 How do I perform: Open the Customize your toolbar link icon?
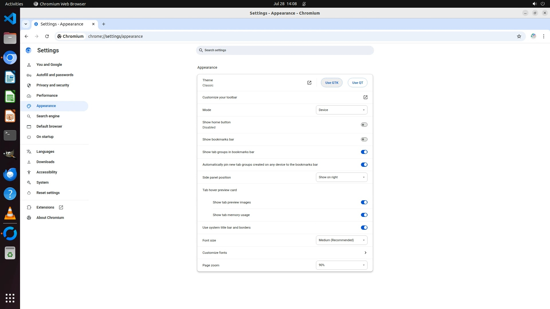pyautogui.click(x=365, y=97)
